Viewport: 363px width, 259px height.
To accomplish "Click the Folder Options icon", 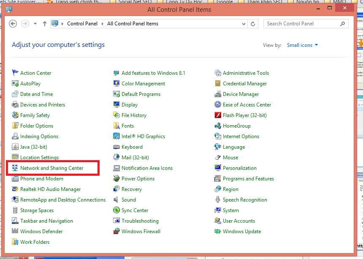I will pyautogui.click(x=15, y=126).
